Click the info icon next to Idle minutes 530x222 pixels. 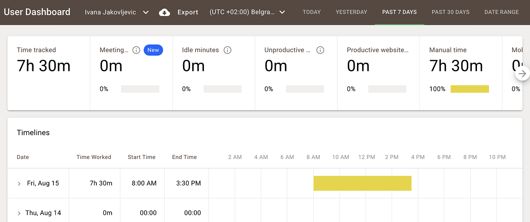[x=227, y=50]
